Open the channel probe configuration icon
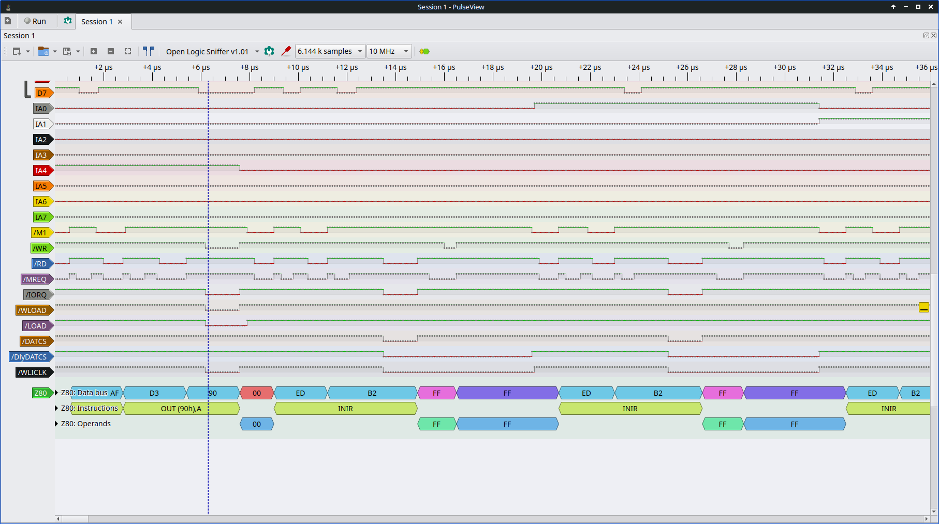 (286, 51)
